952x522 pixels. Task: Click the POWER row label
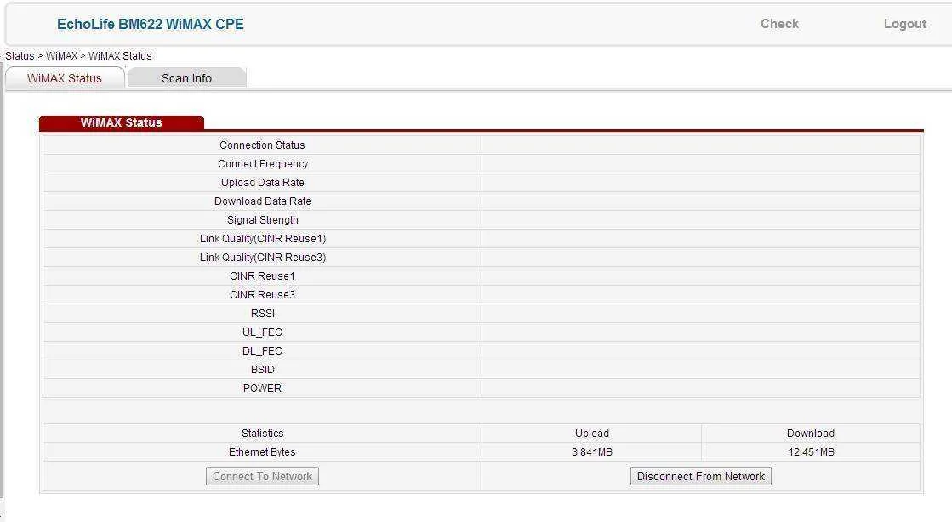point(262,389)
